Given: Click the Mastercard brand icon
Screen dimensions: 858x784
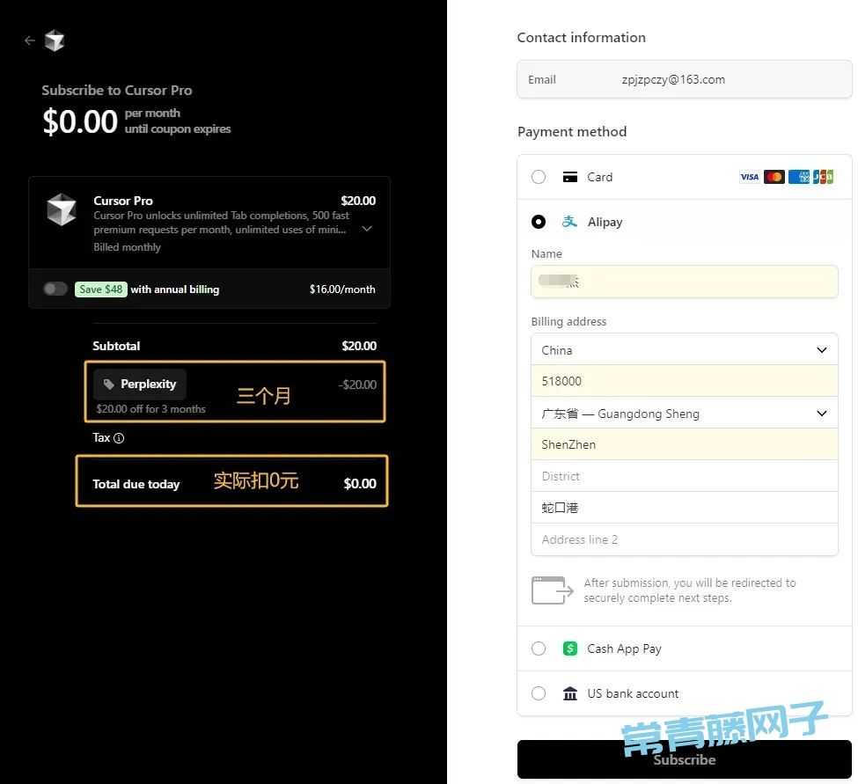Looking at the screenshot, I should point(774,177).
